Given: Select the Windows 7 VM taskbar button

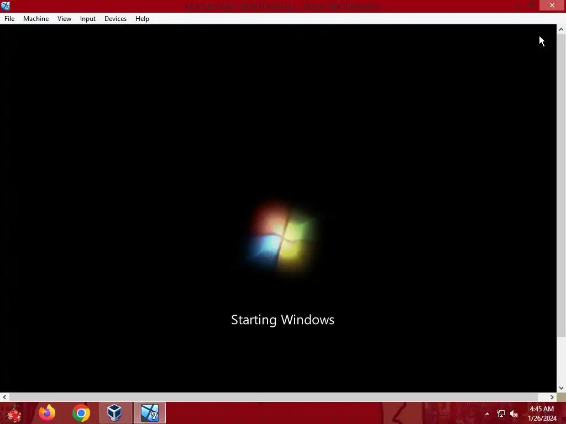Looking at the screenshot, I should pyautogui.click(x=150, y=413).
